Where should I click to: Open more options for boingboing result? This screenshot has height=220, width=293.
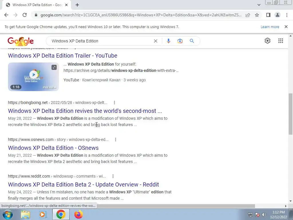click(x=114, y=103)
